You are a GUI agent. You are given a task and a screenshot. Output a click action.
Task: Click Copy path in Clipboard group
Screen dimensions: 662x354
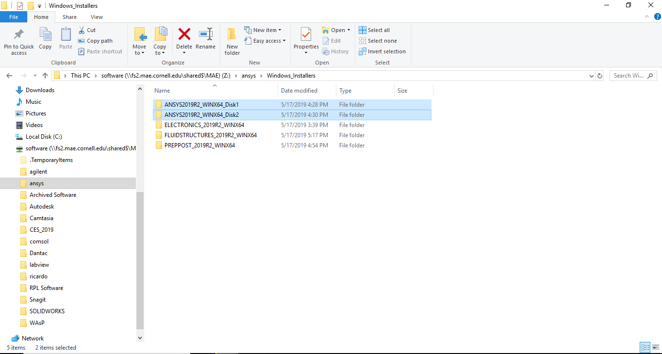coord(95,41)
